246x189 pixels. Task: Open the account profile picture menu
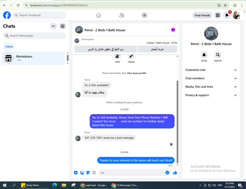pyautogui.click(x=236, y=15)
